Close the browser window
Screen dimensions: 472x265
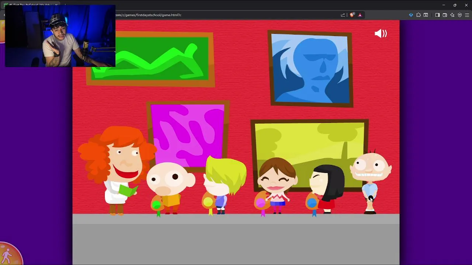(x=466, y=5)
